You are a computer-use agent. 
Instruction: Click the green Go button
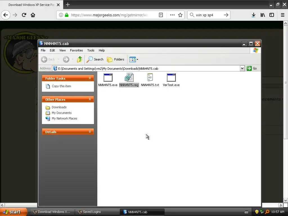pos(252,69)
